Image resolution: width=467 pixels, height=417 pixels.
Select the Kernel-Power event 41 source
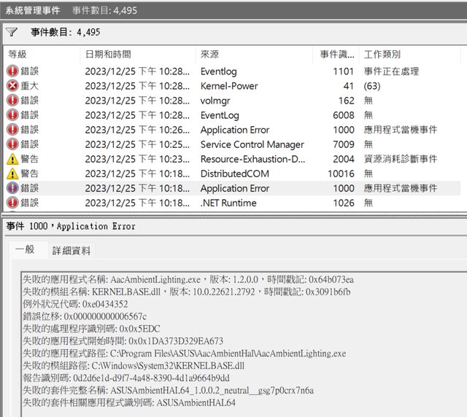[229, 86]
